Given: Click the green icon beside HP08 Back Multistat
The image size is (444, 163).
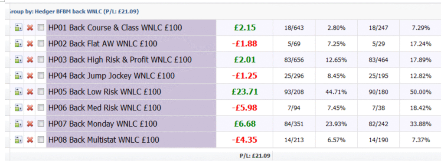Looking at the screenshot, I should [x=18, y=140].
